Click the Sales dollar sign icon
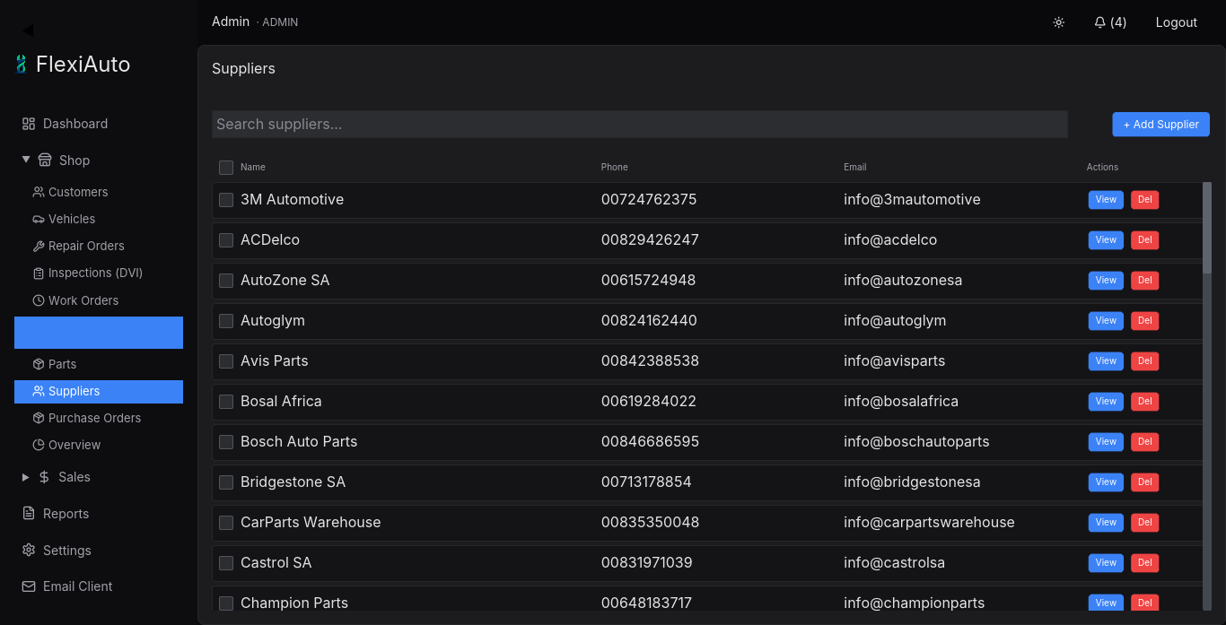 [44, 477]
